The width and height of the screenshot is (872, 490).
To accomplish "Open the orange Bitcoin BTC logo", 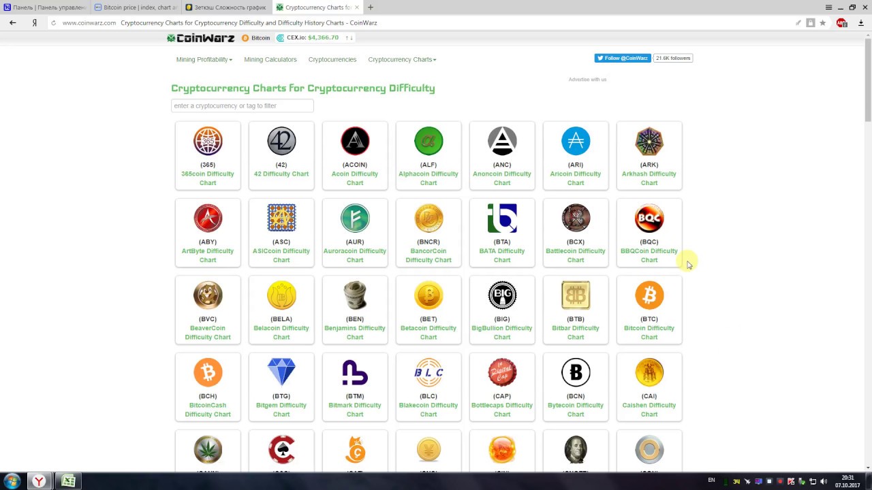I will pyautogui.click(x=649, y=295).
